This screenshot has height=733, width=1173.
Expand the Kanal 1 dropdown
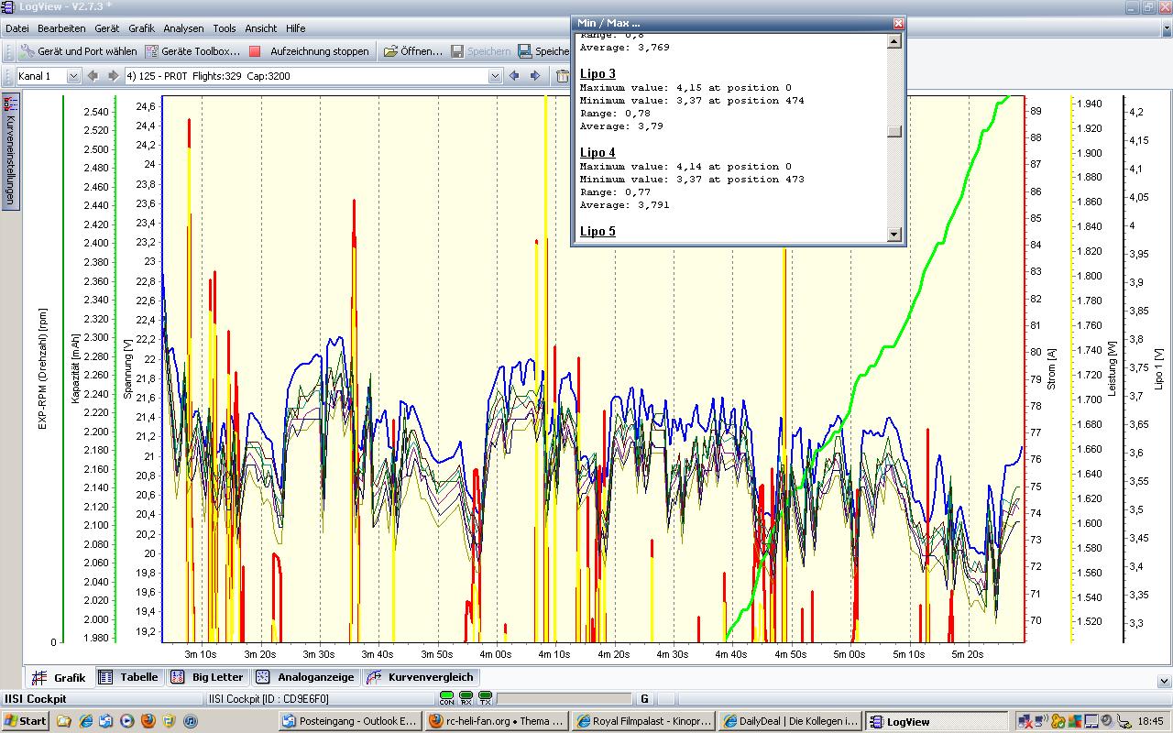(x=73, y=76)
